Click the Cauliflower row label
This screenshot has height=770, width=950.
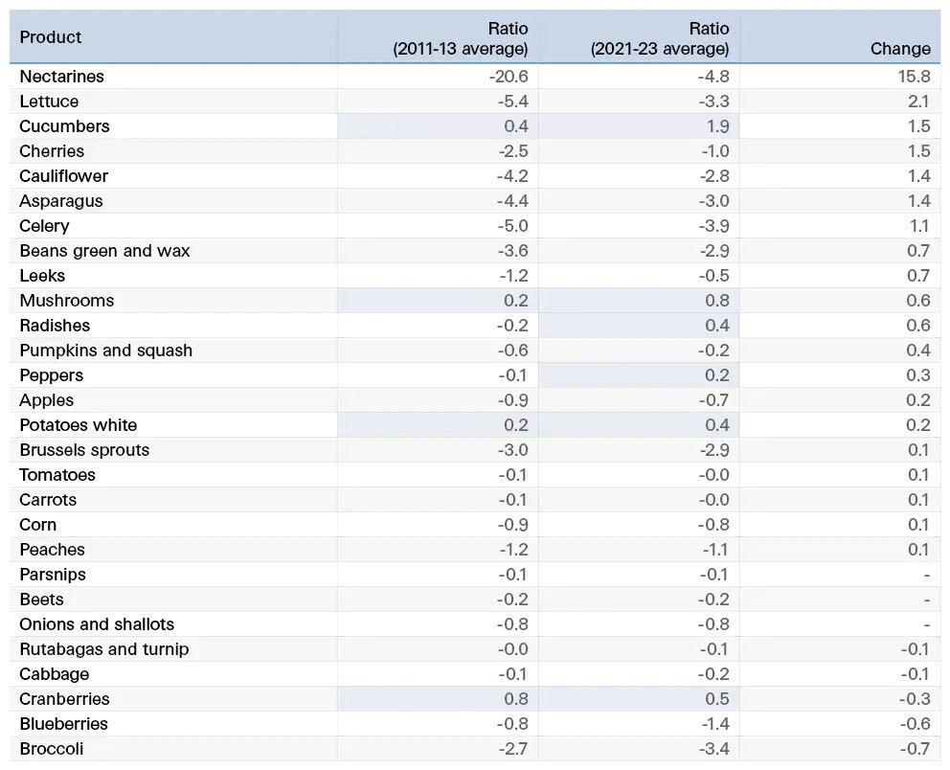[63, 176]
